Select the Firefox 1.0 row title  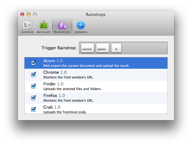(54, 95)
